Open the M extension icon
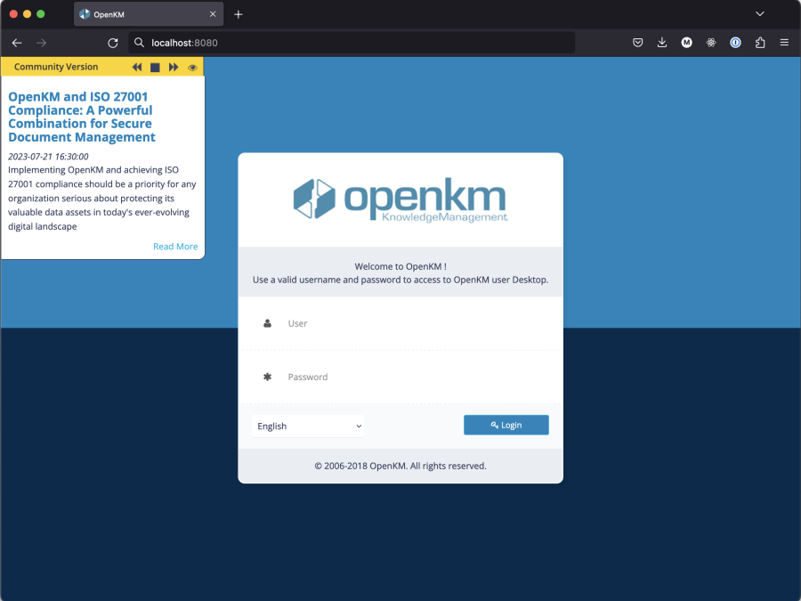The height and width of the screenshot is (601, 801). point(686,43)
